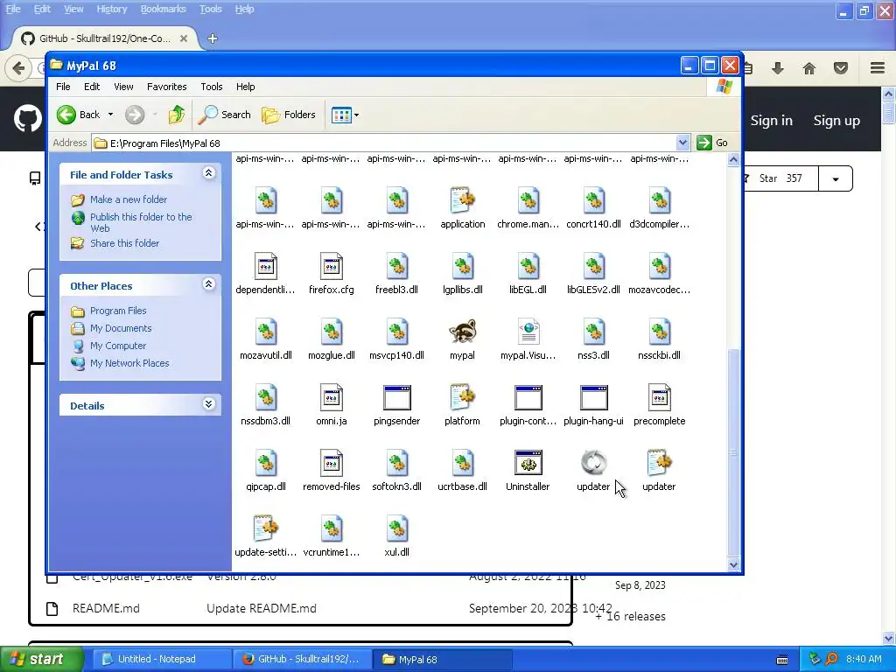Screen dimensions: 896x672
Task: Collapse the File and Folder Tasks panel
Action: pos(208,173)
